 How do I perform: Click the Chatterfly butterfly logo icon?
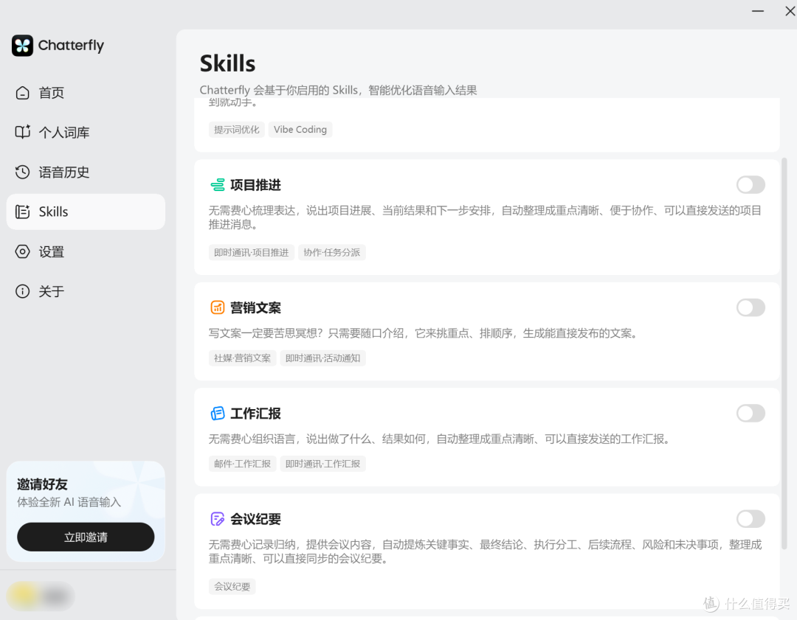click(x=22, y=46)
